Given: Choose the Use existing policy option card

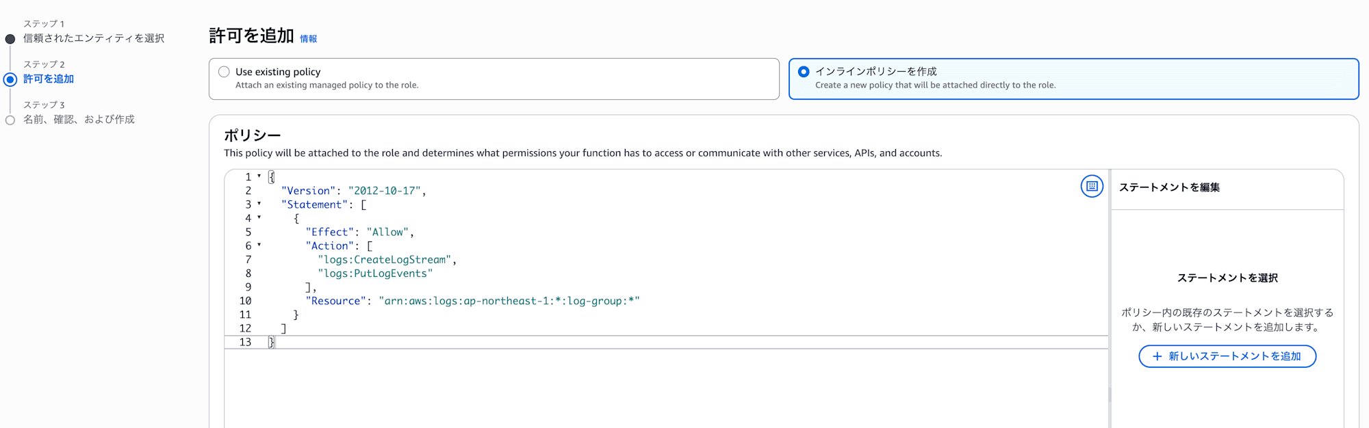Looking at the screenshot, I should 494,79.
